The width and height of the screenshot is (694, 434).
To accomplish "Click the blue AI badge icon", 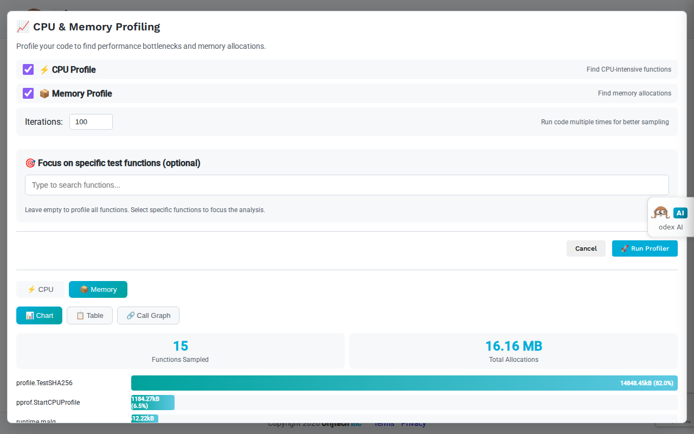I will pyautogui.click(x=680, y=213).
